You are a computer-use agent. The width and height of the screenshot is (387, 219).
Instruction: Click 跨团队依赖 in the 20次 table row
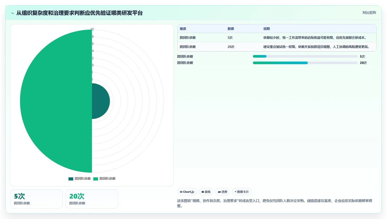point(188,47)
